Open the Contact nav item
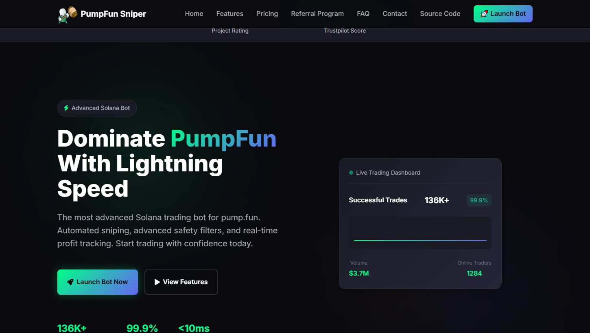Image resolution: width=590 pixels, height=333 pixels. point(395,14)
